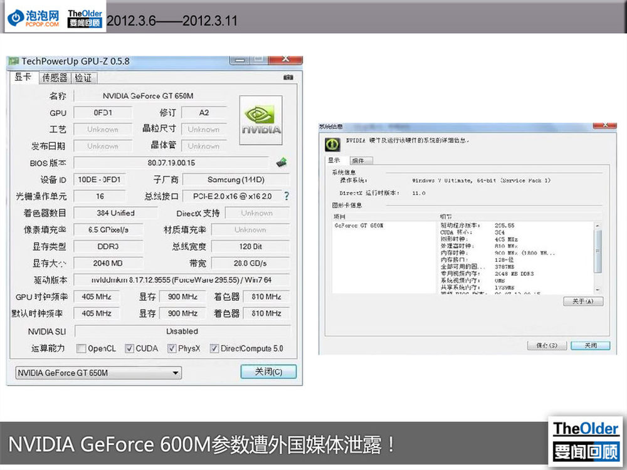The width and height of the screenshot is (627, 470).
Task: Click 405 MHz in the GPU 时钟频率 row
Action: [x=97, y=296]
